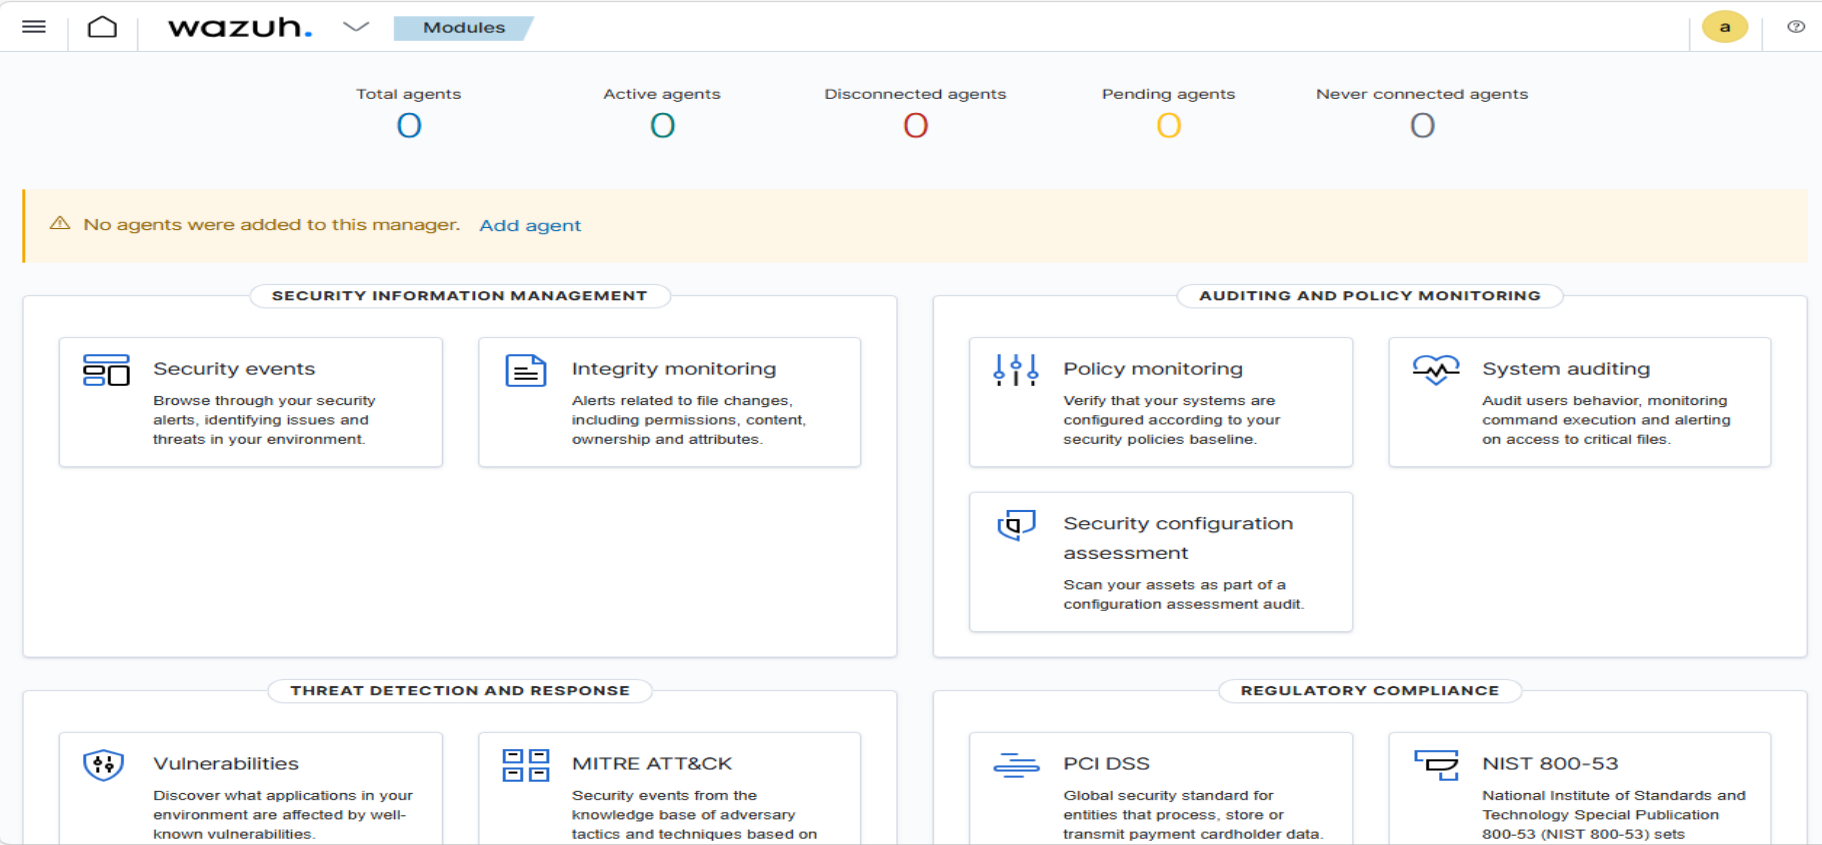Expand the Wazuh app menu chevron

(x=356, y=27)
